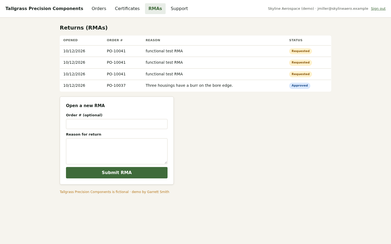
Task: Select the PO-10037 order number cell
Action: click(x=116, y=86)
